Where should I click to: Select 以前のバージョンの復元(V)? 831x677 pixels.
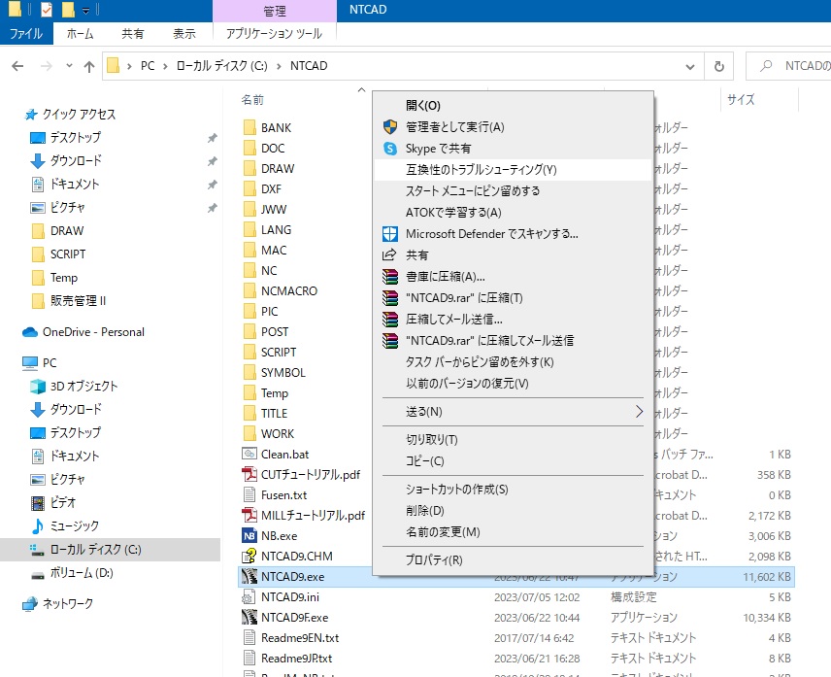513,384
